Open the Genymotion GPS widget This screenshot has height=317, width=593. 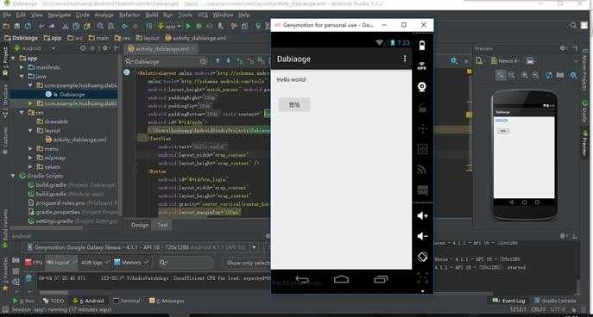pyautogui.click(x=422, y=66)
